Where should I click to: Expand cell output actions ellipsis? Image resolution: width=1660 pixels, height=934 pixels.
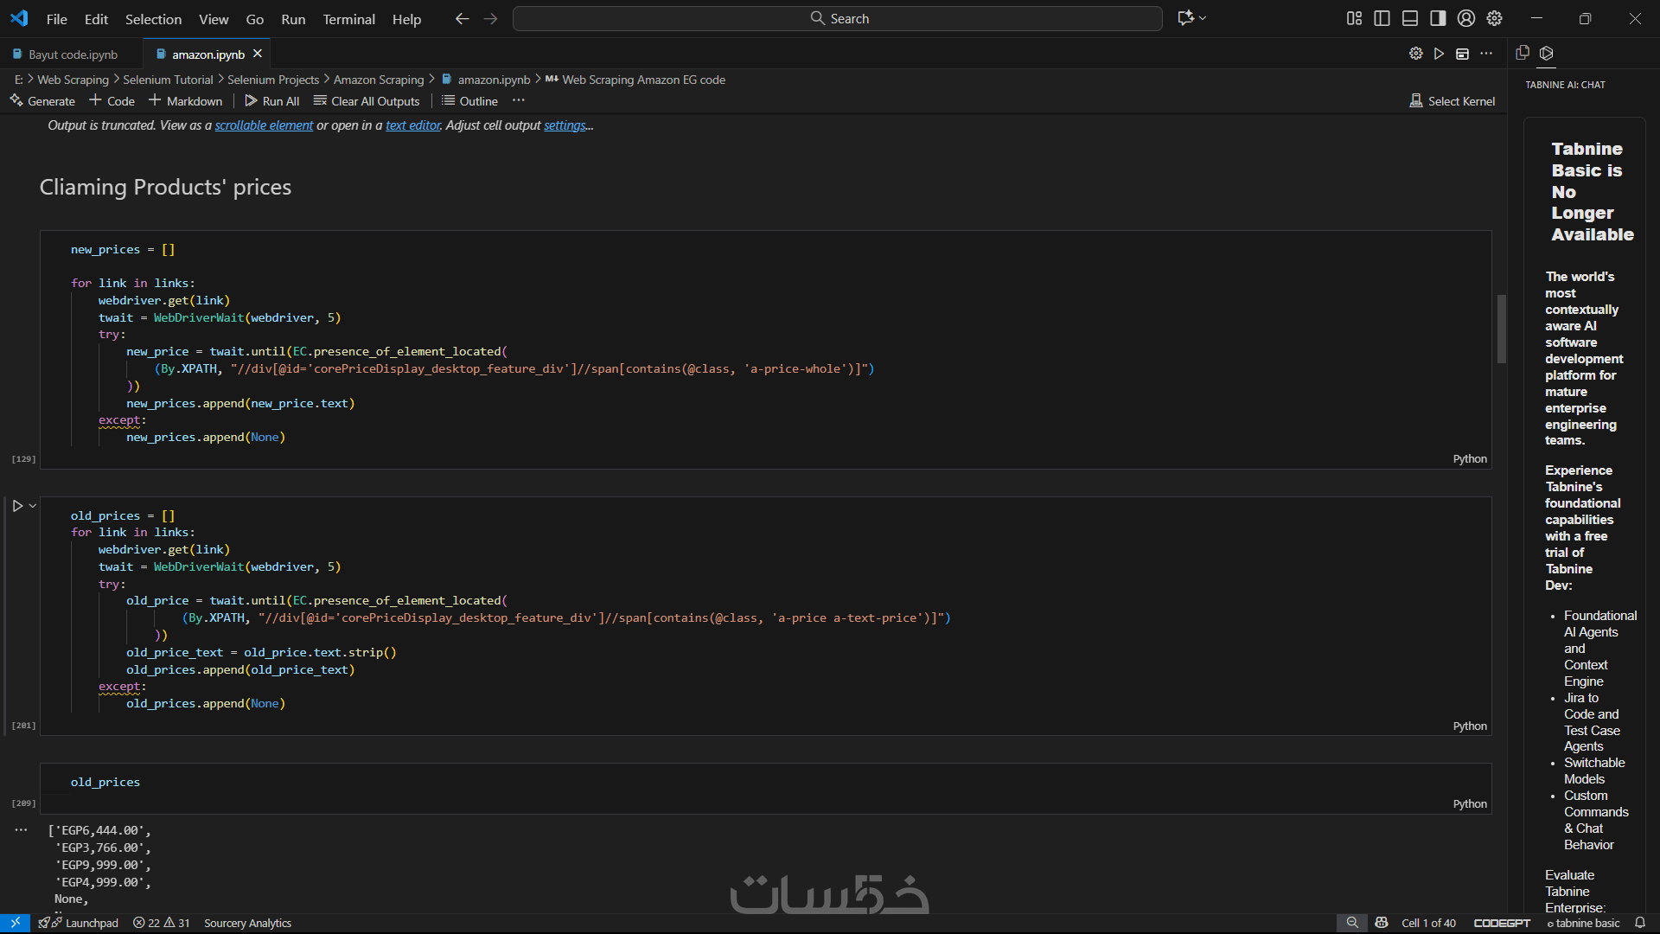(21, 830)
